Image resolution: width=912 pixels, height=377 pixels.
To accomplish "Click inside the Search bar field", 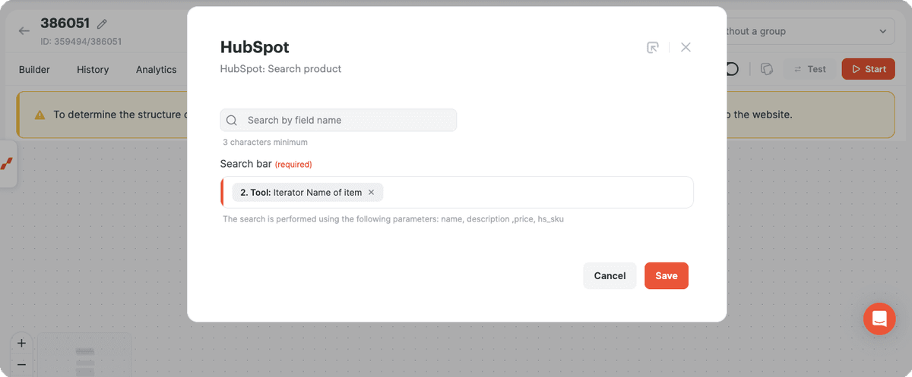I will tap(457, 193).
